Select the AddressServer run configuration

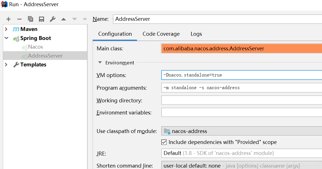[x=45, y=56]
